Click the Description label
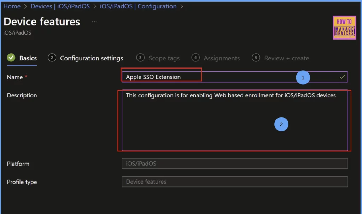Screen dimensions: 362x214 pos(22,95)
